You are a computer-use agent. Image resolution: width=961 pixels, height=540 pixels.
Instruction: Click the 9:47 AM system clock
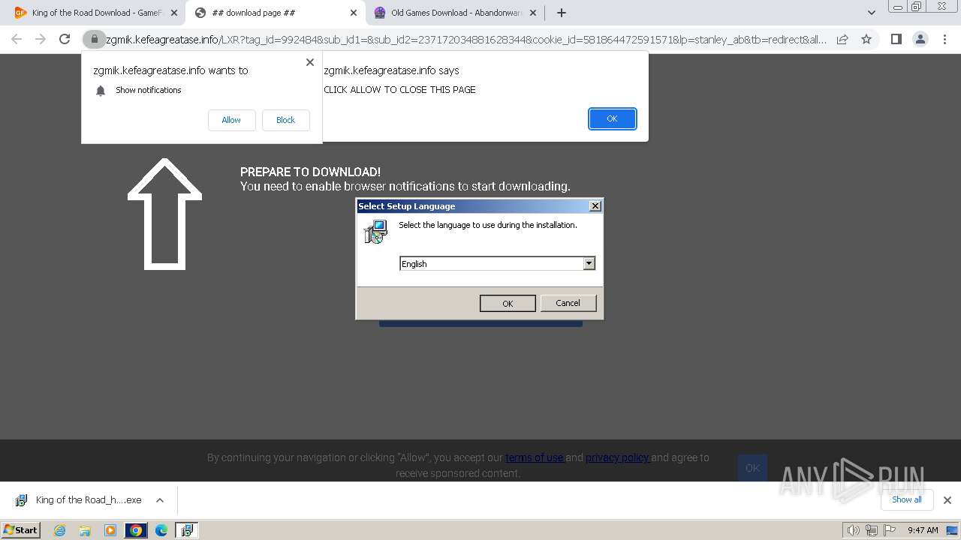[923, 530]
